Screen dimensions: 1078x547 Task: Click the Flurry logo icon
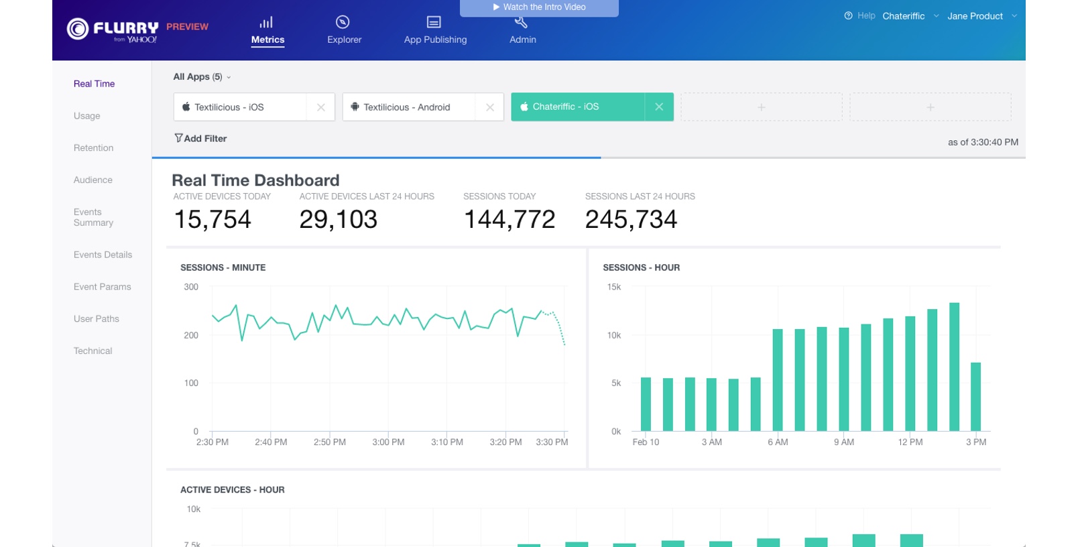(x=78, y=29)
